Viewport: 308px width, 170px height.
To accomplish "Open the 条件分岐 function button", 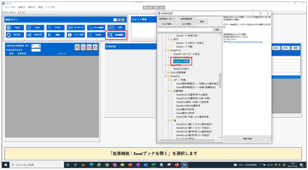I will 35,35.
